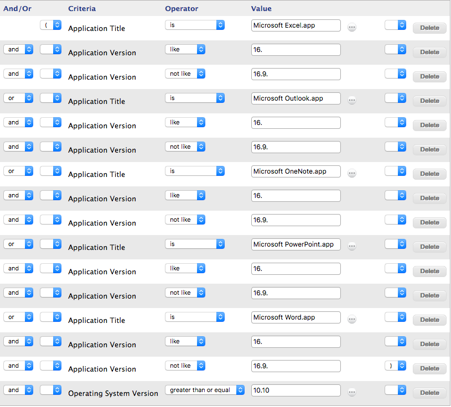Click the 16.9. value field on the row with ")"
Screen dimensions: 451x407
[x=296, y=366]
